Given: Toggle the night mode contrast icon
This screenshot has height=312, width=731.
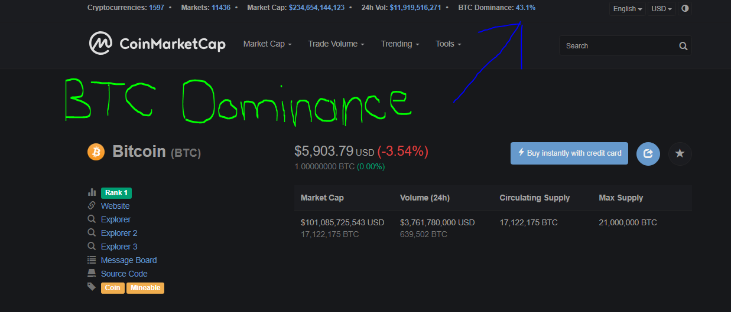Looking at the screenshot, I should click(x=685, y=9).
